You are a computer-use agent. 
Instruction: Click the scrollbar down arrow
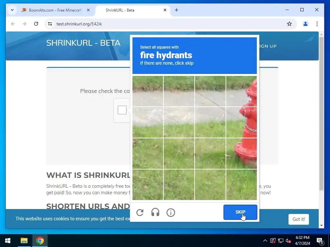(x=321, y=225)
